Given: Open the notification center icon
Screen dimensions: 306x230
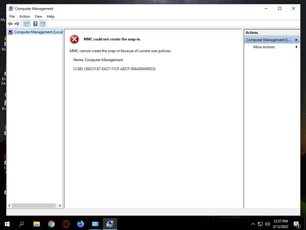Looking at the screenshot, I should click(296, 224).
